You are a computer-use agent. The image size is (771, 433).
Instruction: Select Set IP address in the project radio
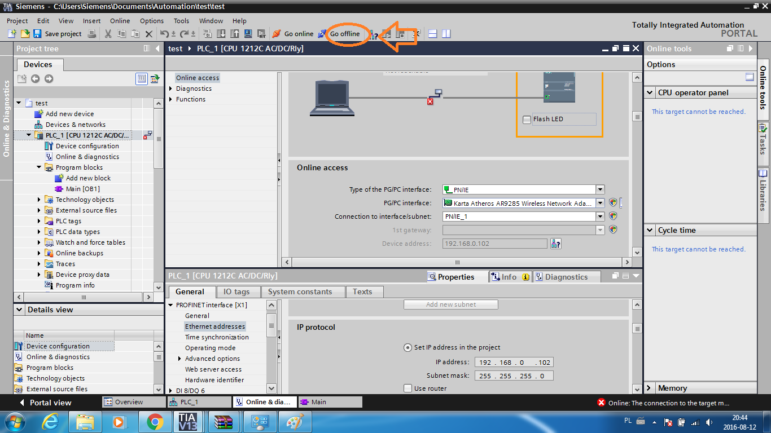coord(408,347)
